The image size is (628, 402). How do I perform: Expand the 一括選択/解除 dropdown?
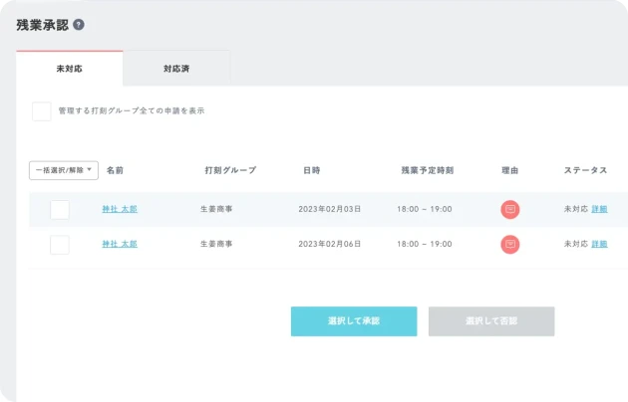coord(64,170)
